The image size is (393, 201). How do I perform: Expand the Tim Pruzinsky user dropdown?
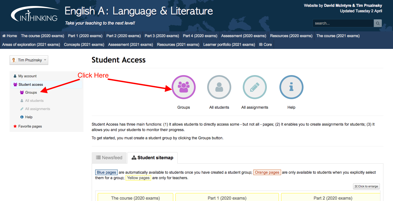point(29,60)
